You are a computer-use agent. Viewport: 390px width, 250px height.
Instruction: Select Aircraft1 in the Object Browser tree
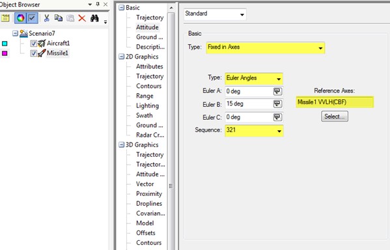[x=58, y=43]
